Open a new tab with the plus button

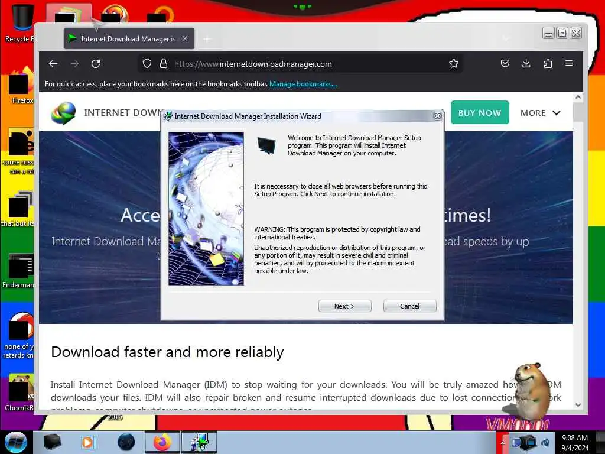pos(207,39)
